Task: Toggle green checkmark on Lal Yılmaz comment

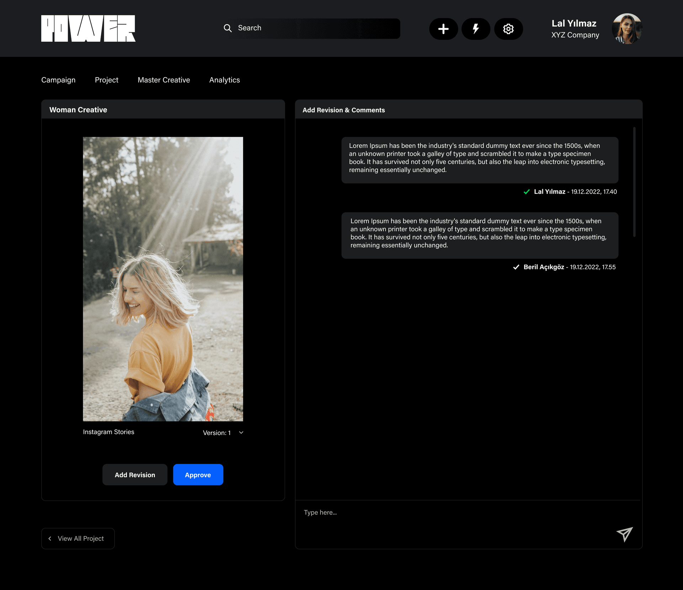Action: [527, 192]
